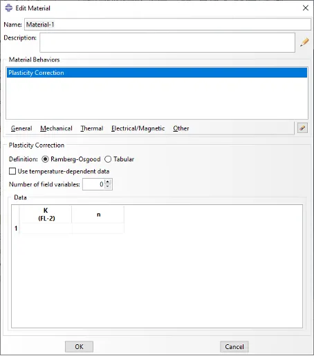Click the Cancel button
Image resolution: width=314 pixels, height=356 pixels.
[234, 346]
